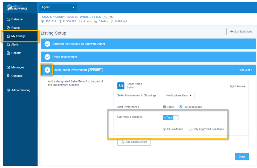Select Only Approved Feedback radio option
The height and width of the screenshot is (168, 257).
190,129
